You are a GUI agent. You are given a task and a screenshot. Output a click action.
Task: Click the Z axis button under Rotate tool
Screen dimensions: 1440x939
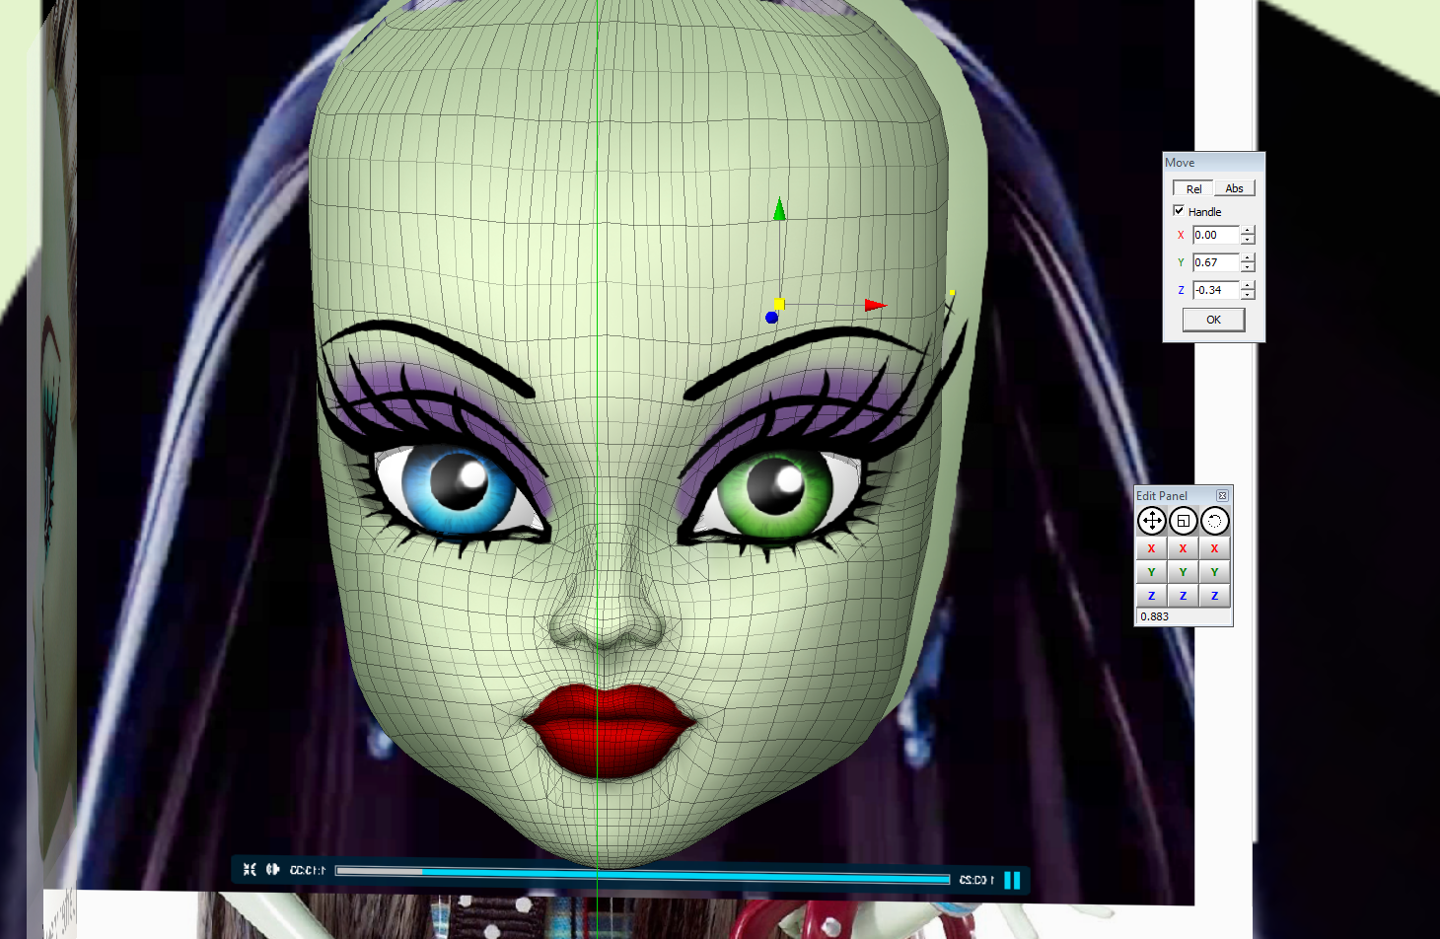click(x=1214, y=596)
